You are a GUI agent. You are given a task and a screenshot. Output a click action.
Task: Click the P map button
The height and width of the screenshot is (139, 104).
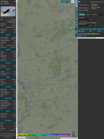[76, 26]
